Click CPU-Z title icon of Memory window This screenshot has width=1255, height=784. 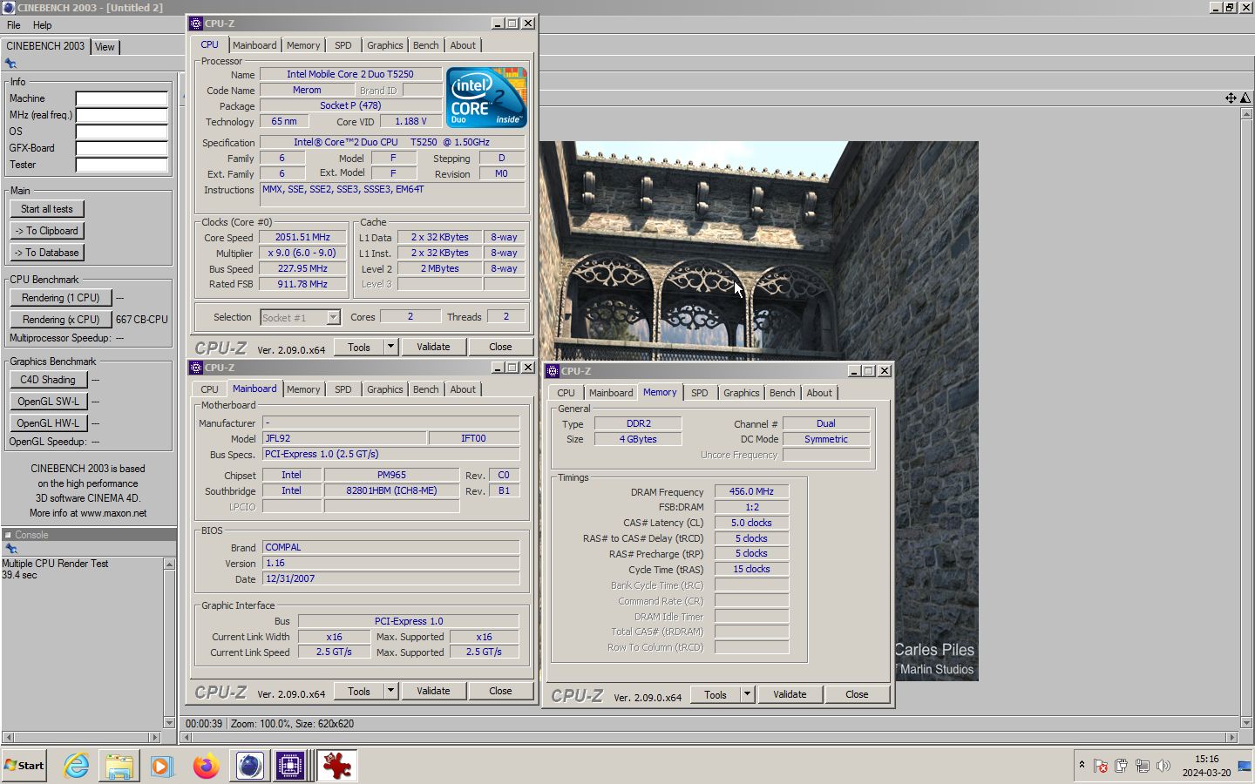tap(552, 371)
